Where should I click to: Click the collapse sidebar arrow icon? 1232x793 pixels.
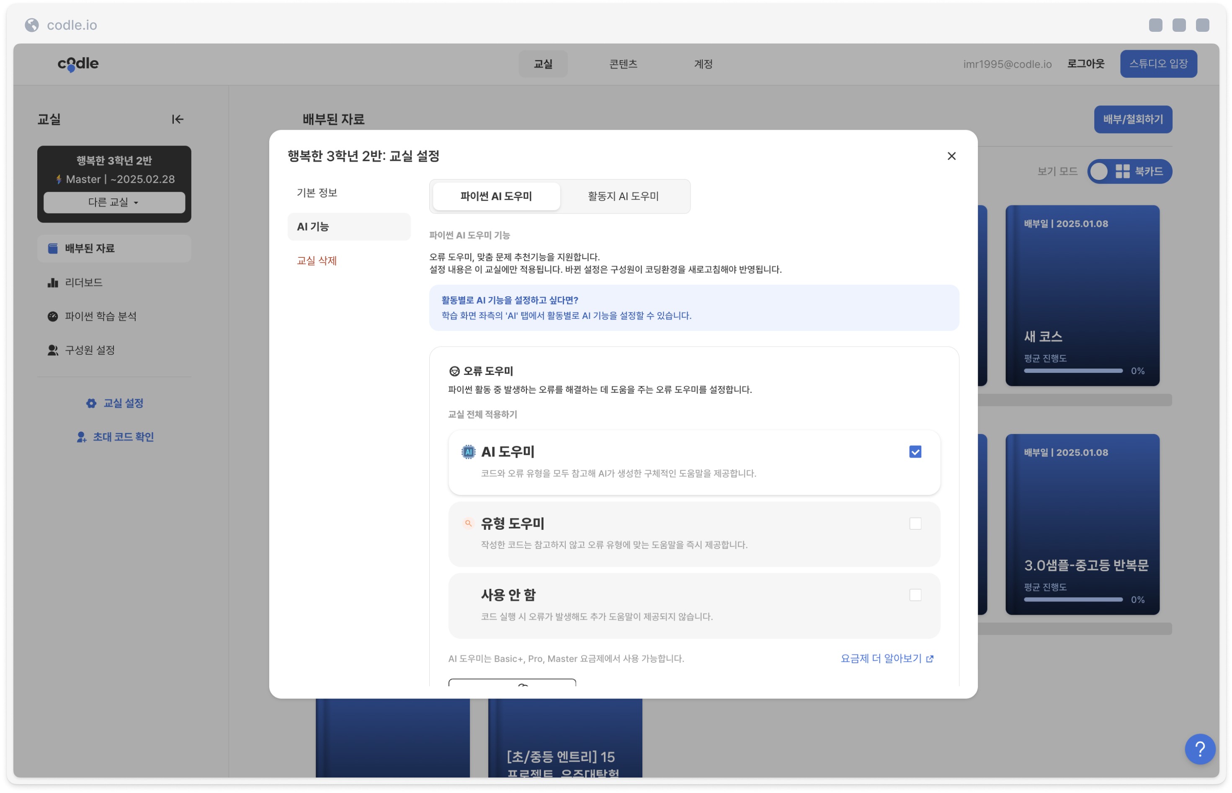click(x=177, y=119)
